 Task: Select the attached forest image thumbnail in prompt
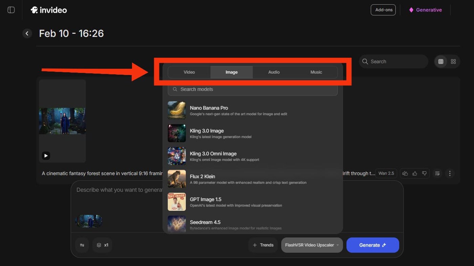pos(89,221)
